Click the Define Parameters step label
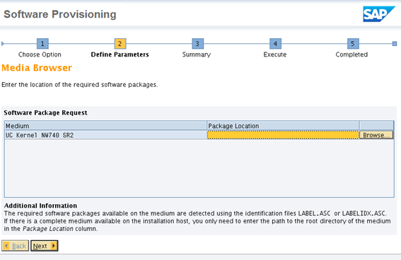401x260 pixels. (120, 54)
